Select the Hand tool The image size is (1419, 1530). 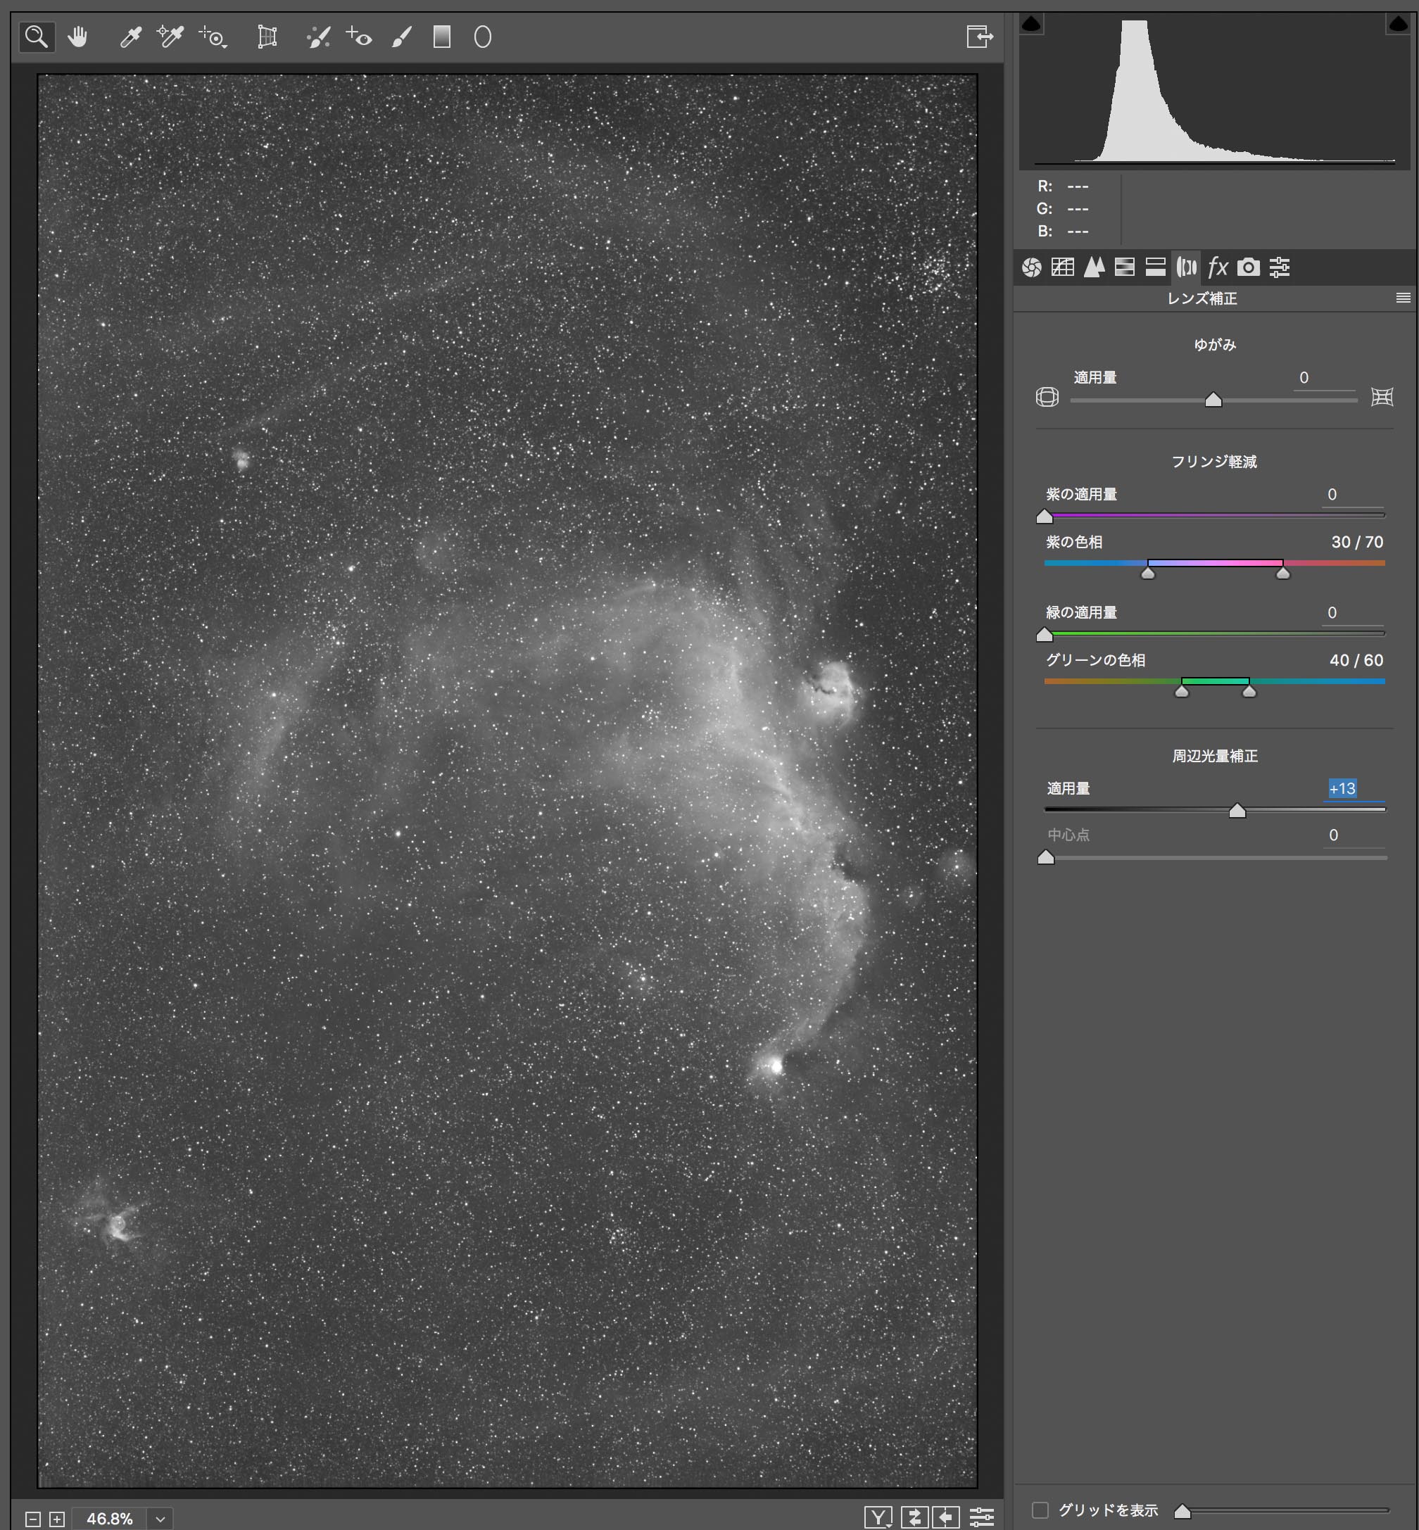(x=77, y=36)
